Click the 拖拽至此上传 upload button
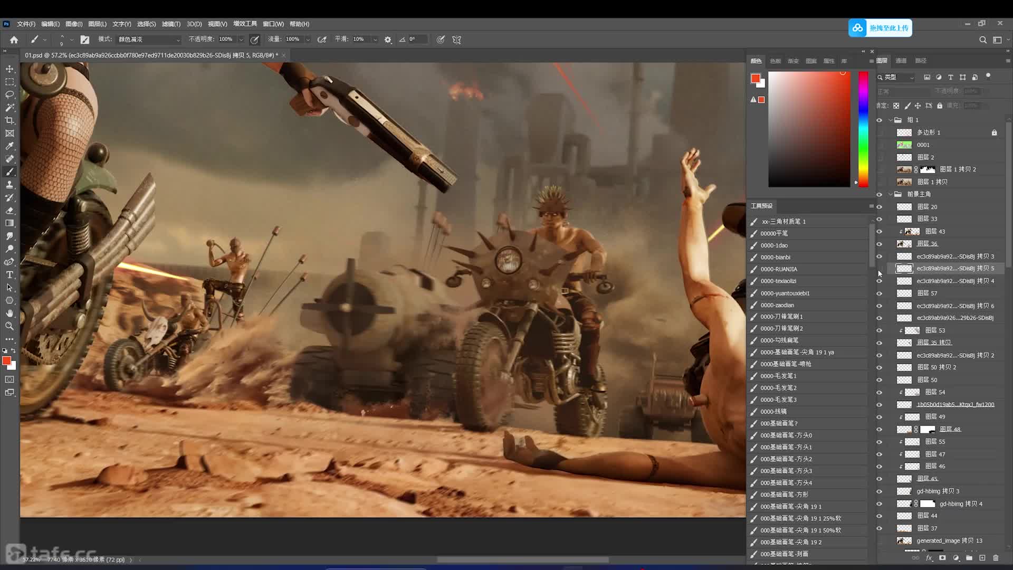The width and height of the screenshot is (1013, 570). (880, 28)
